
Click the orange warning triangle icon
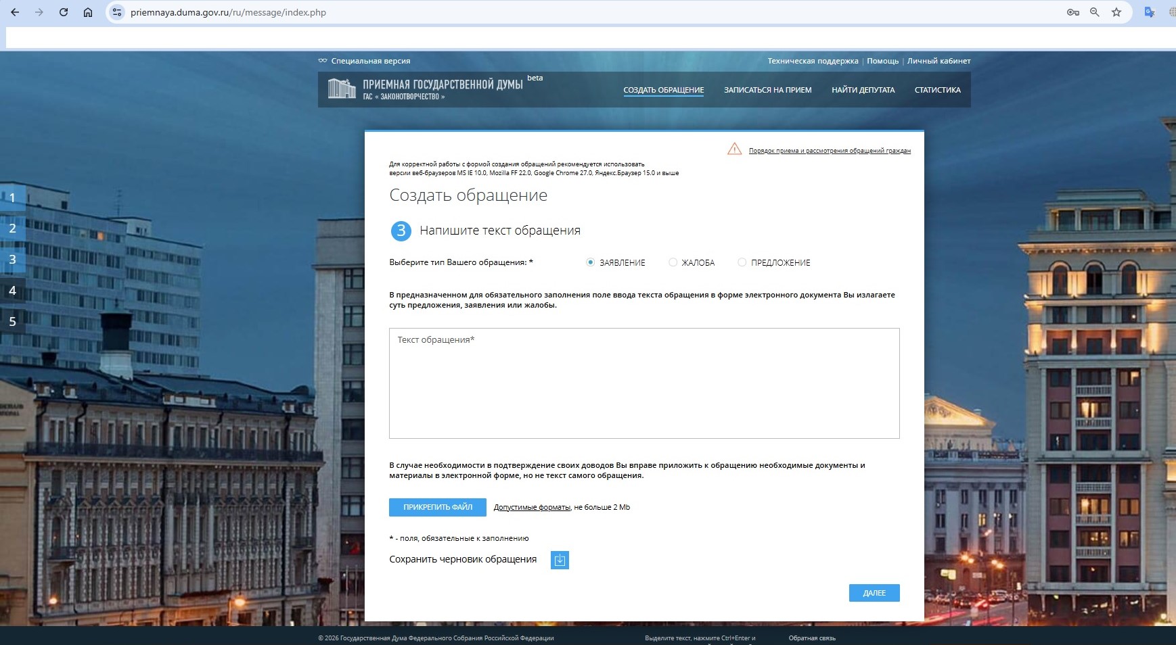coord(734,149)
